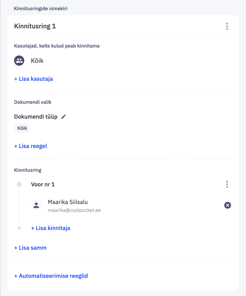Click the Dokumendi tüüp label

(x=36, y=117)
